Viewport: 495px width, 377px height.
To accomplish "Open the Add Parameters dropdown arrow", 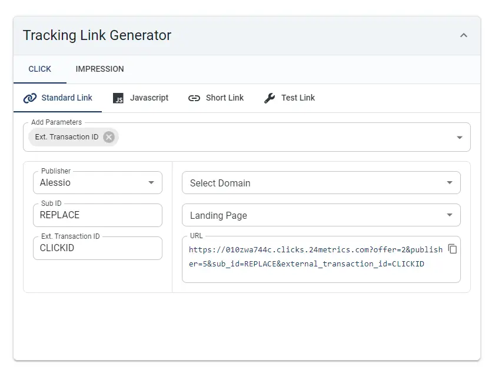I will (460, 137).
